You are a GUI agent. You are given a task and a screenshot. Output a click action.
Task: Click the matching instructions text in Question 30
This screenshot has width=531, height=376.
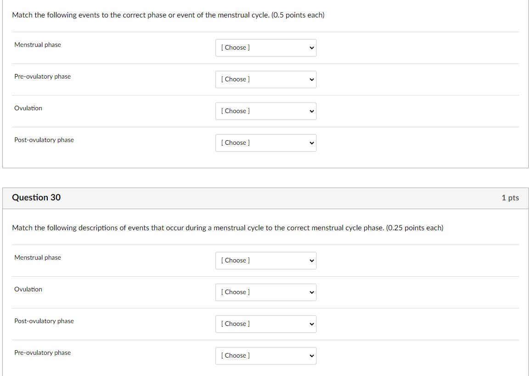(227, 228)
